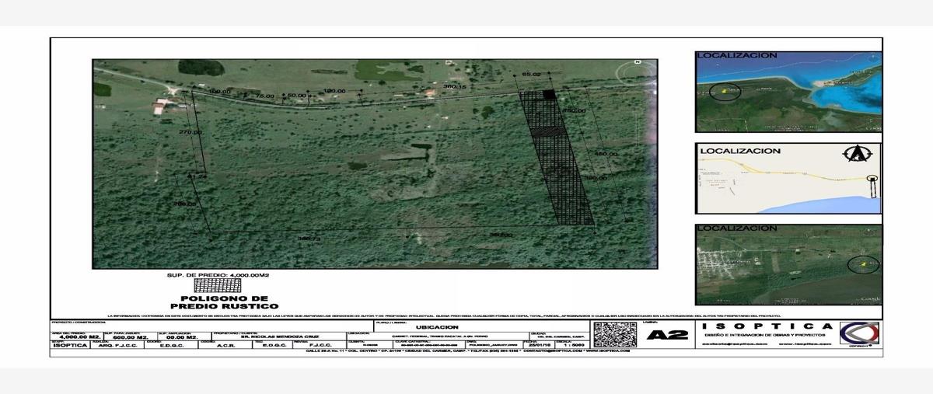Click the 270.00 dimension label
933x394 pixels.
click(x=191, y=133)
